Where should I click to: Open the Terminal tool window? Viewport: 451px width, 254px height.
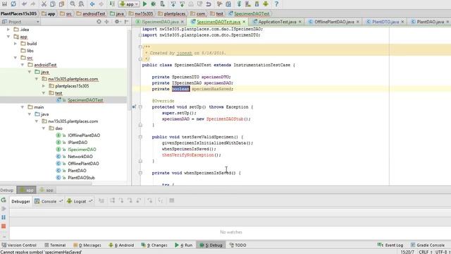pos(55,245)
